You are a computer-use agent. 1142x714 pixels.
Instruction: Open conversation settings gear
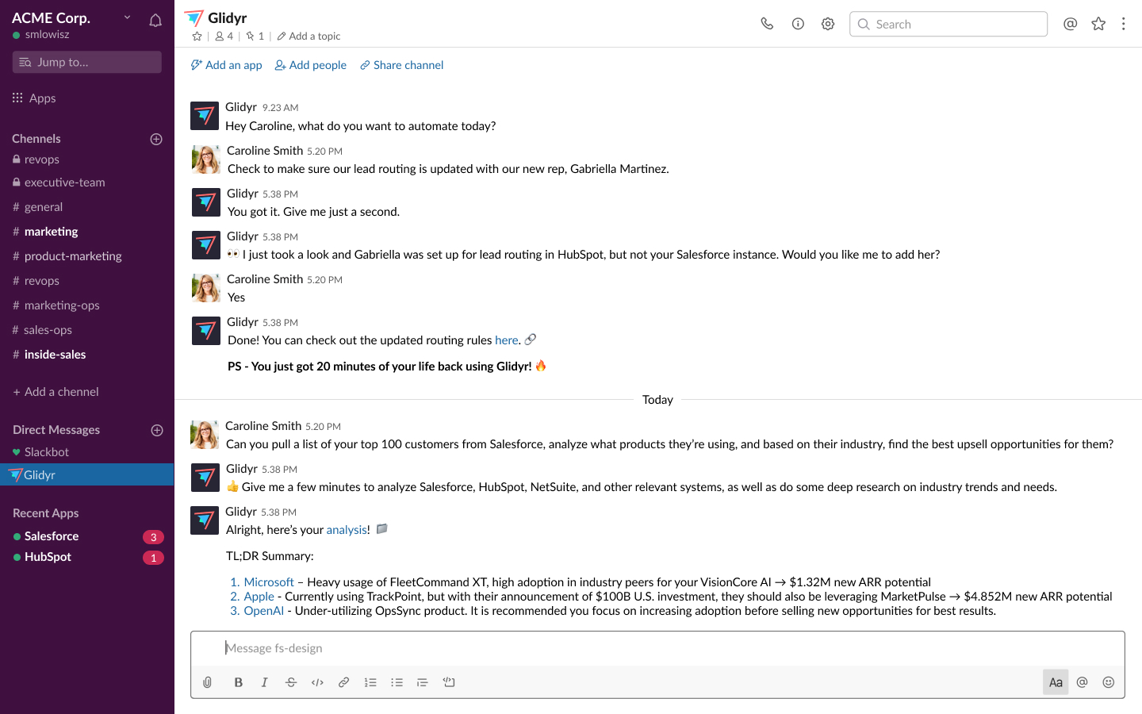pos(828,24)
